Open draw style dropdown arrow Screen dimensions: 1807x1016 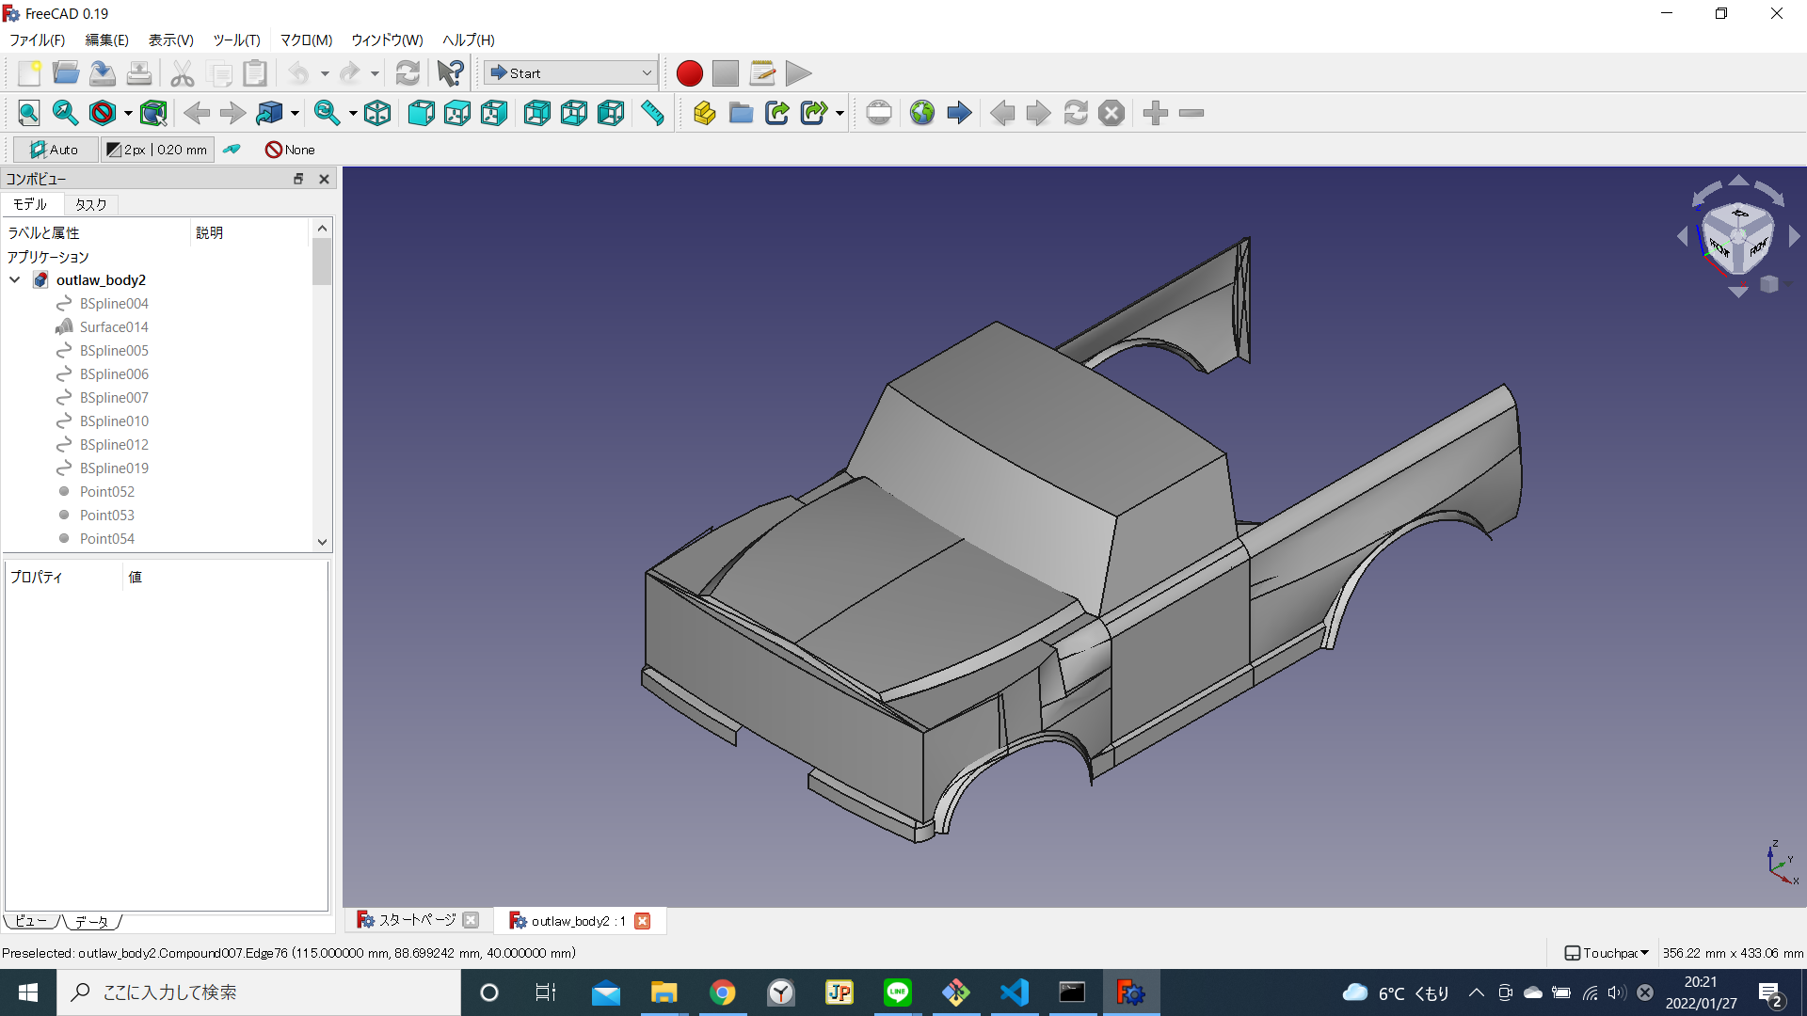coord(128,113)
